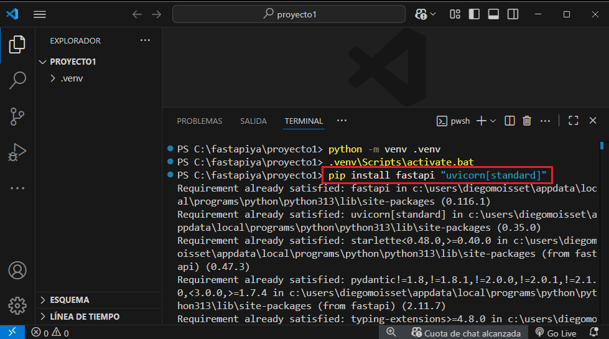Click the terminal scrollbar marker
The width and height of the screenshot is (609, 339).
602,146
